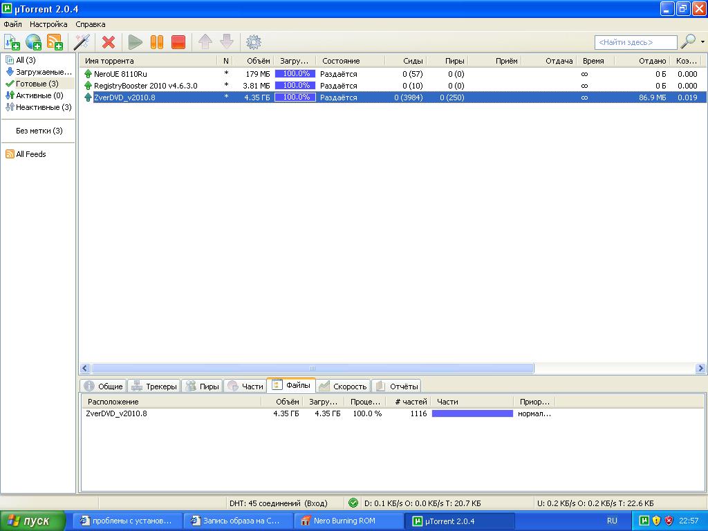708x531 pixels.
Task: Switch to the Трекеры tab
Action: [x=154, y=386]
